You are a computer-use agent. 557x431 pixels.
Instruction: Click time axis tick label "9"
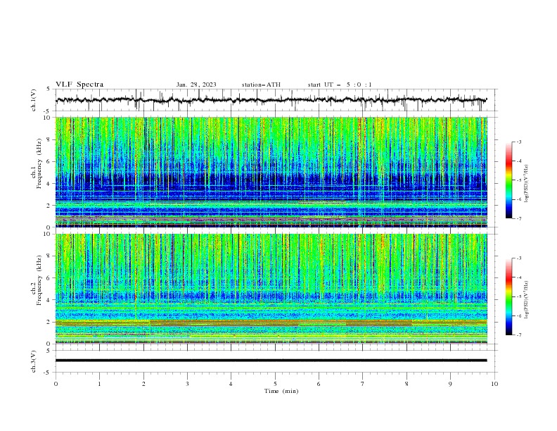click(x=450, y=384)
